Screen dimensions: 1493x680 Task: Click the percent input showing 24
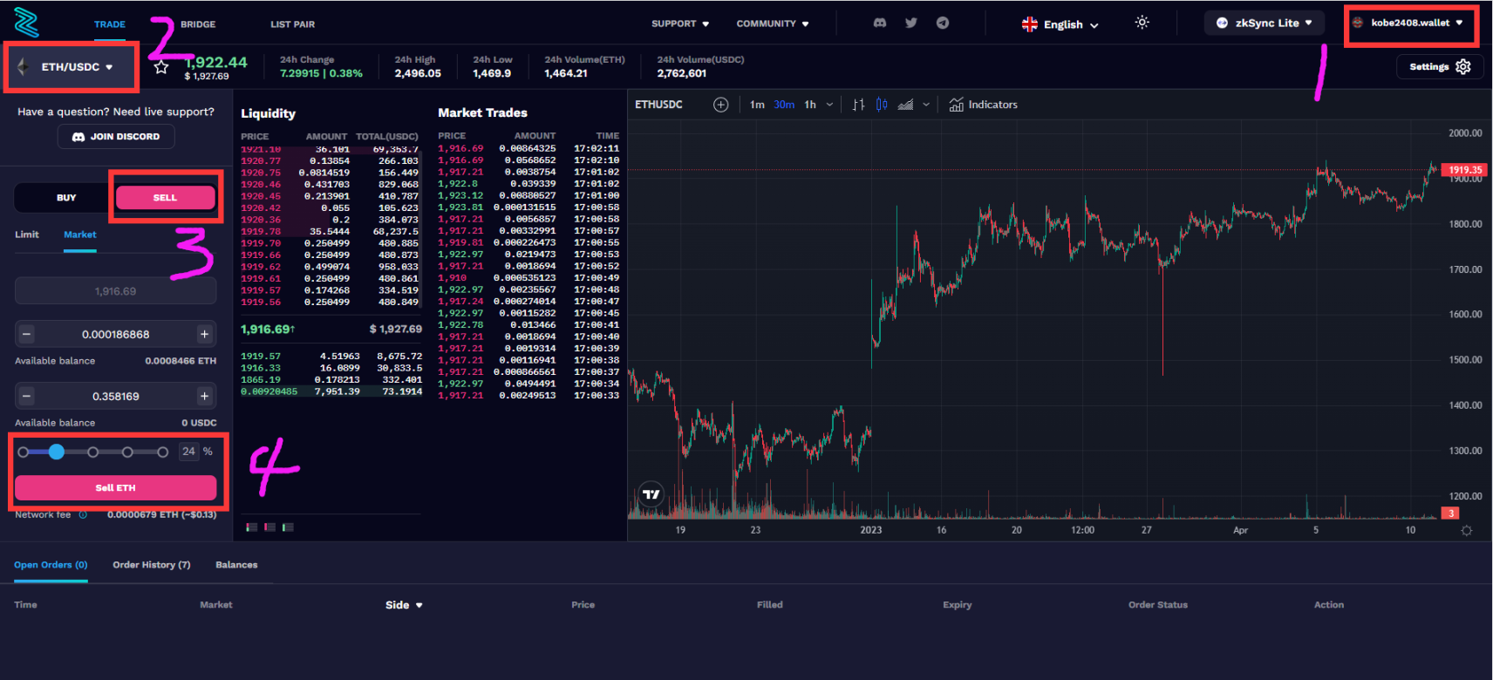(x=188, y=452)
